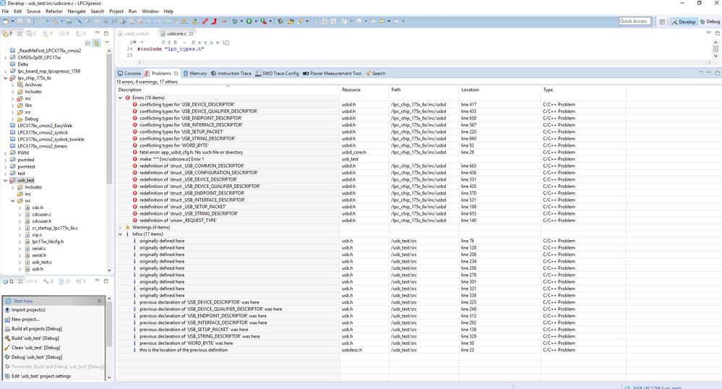Open the SWO Trace Config tab
The image size is (722, 389).
coord(278,73)
